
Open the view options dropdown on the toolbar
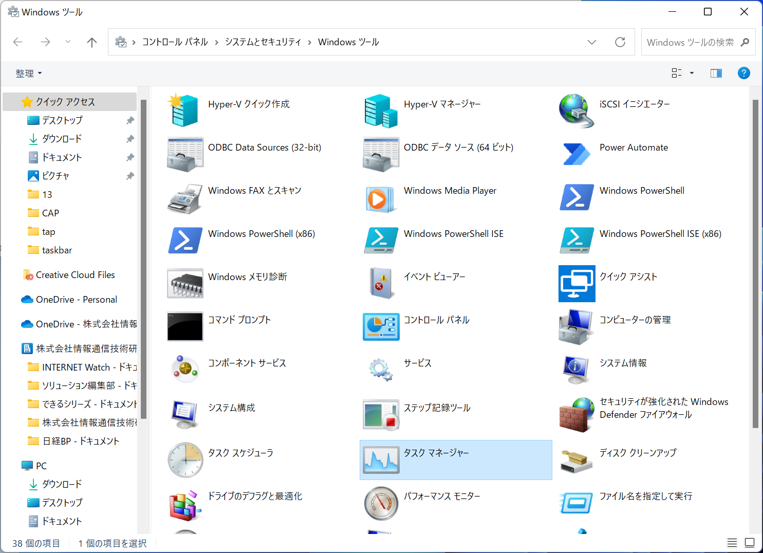692,73
